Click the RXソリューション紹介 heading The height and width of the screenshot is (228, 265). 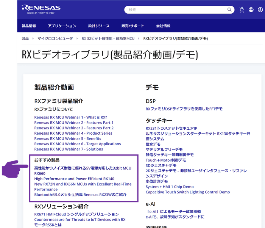(x=61, y=206)
